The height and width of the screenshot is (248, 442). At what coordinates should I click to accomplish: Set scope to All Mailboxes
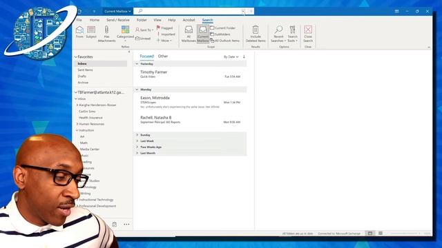click(189, 34)
